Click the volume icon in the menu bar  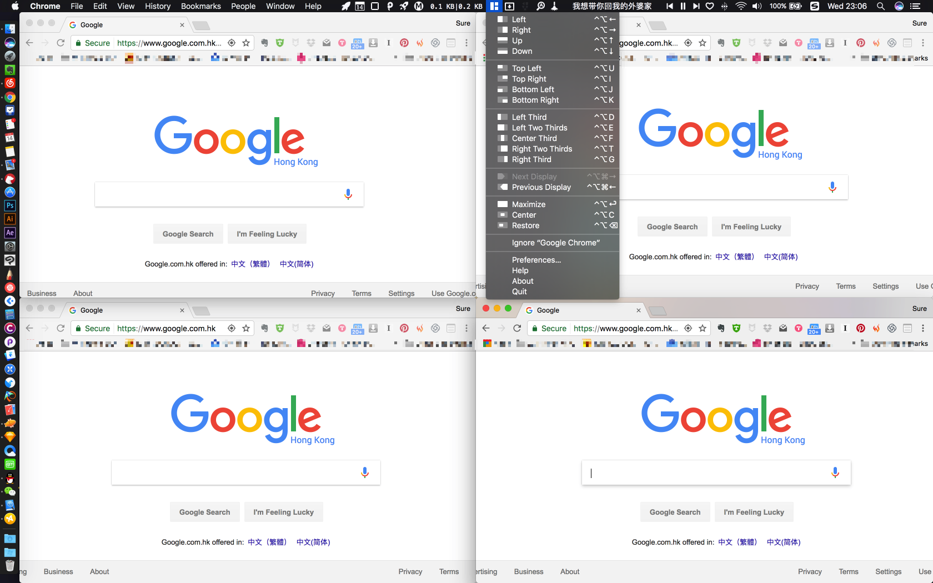point(757,6)
